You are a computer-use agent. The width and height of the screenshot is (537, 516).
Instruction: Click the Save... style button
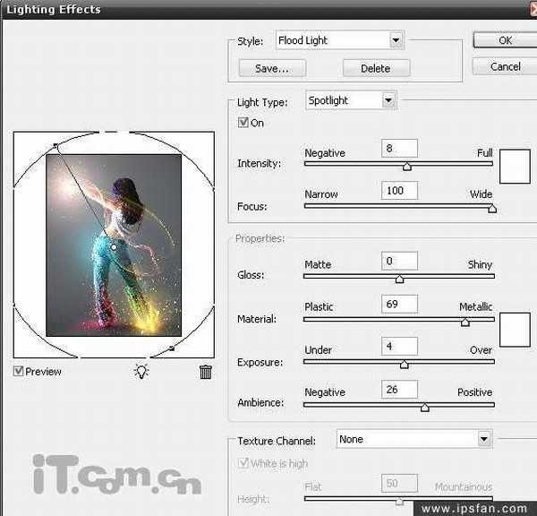(x=272, y=68)
